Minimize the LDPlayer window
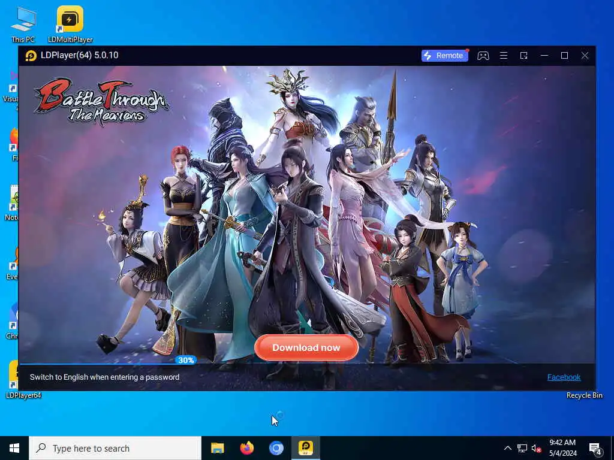This screenshot has height=460, width=614. [544, 56]
